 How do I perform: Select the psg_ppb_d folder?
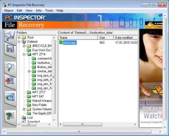(x=45, y=80)
